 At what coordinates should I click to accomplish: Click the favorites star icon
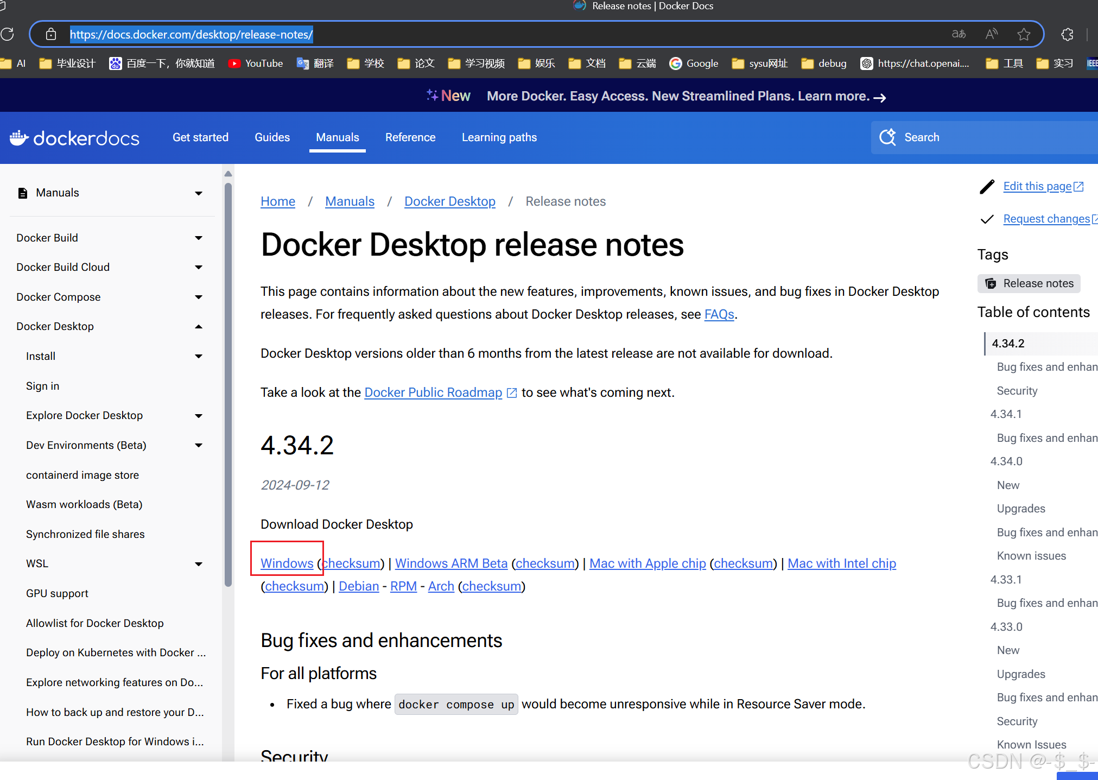click(x=1024, y=34)
